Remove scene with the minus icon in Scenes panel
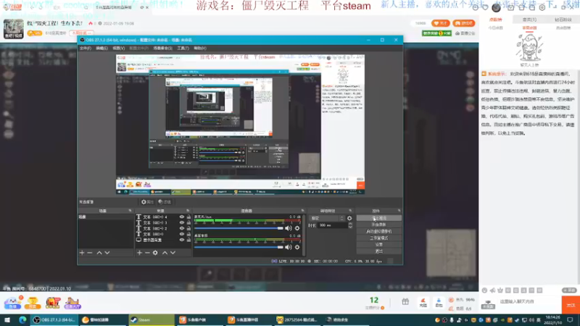Image resolution: width=580 pixels, height=326 pixels. tap(89, 253)
